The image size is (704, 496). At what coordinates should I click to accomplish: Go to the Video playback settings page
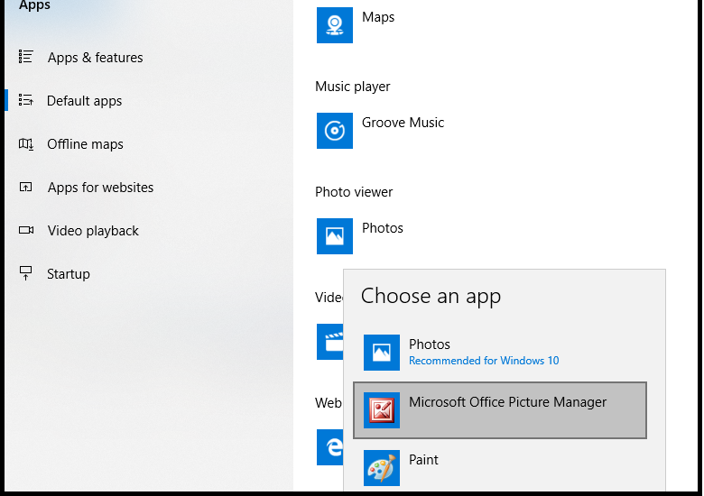click(93, 231)
